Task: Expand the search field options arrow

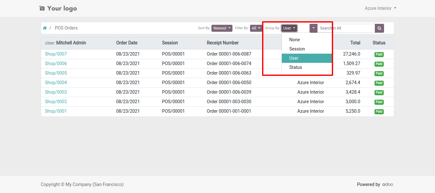Action: (313, 28)
